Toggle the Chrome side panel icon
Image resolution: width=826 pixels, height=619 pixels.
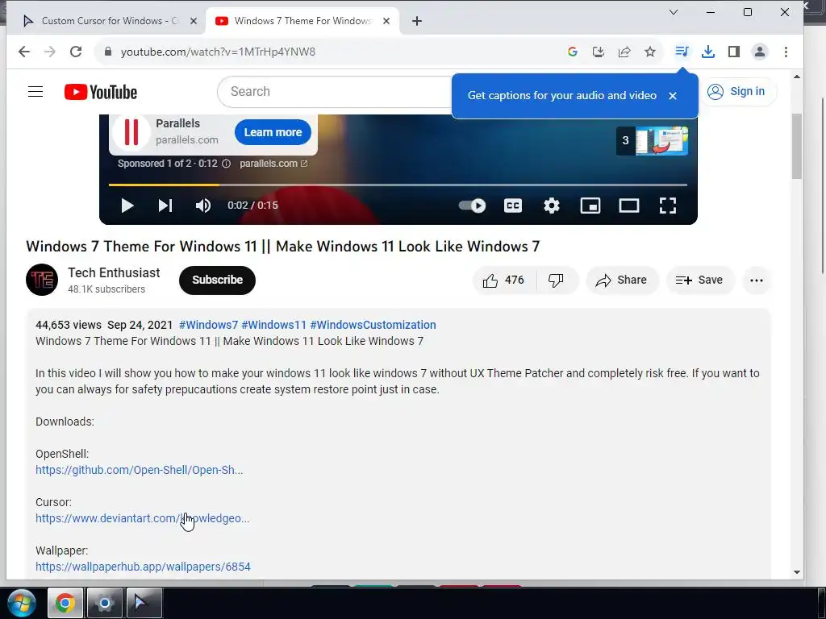click(734, 52)
